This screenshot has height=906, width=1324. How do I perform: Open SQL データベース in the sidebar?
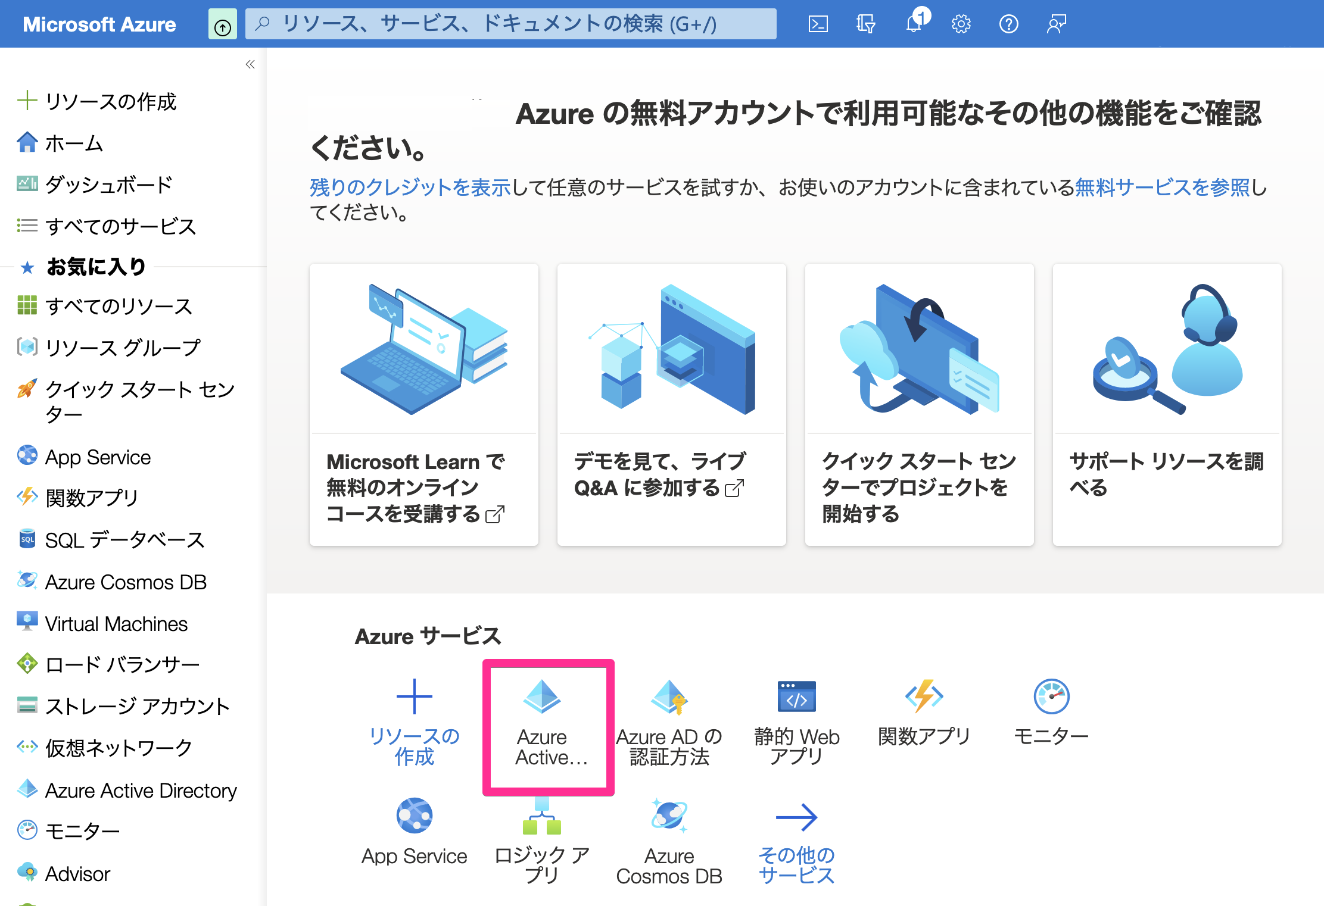(111, 540)
